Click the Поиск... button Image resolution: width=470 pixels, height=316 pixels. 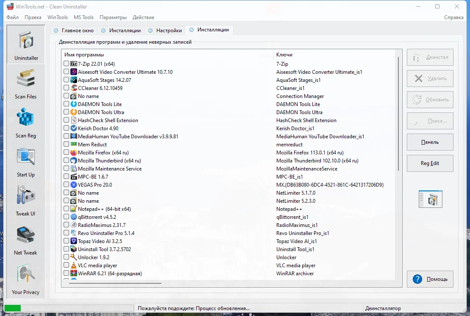point(430,121)
